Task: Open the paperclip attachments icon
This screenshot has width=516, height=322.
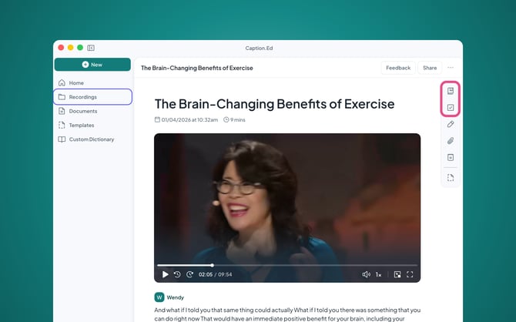Action: (x=451, y=141)
